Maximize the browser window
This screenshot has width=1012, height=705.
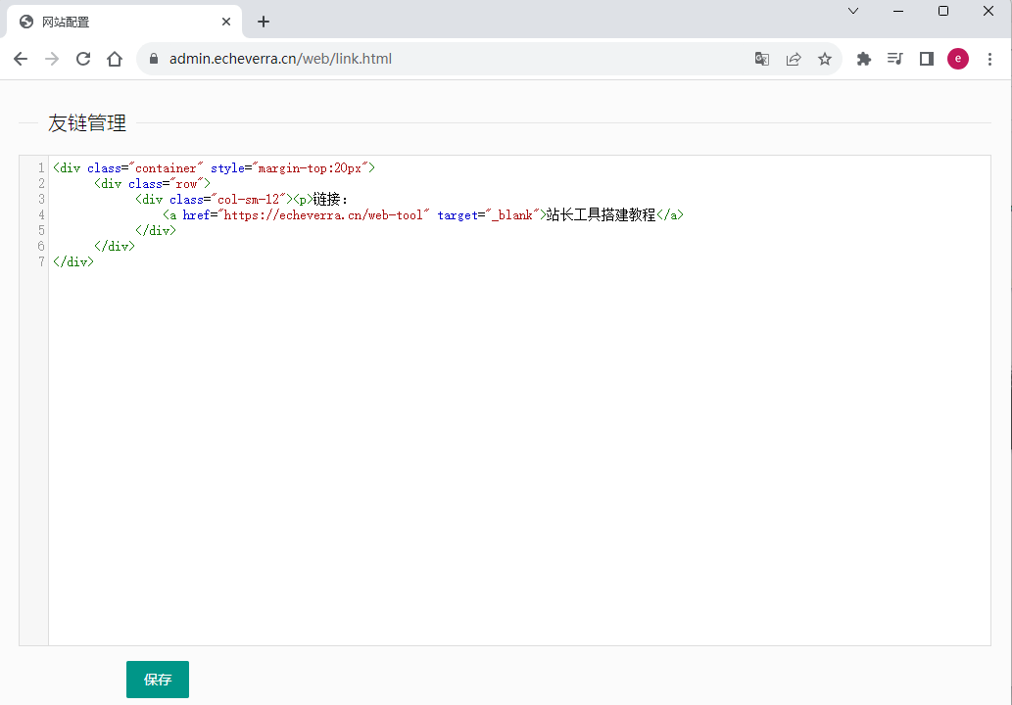943,11
